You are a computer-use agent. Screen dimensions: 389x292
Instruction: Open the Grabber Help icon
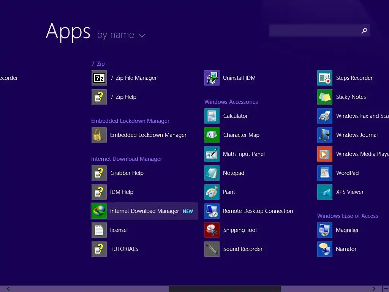tap(99, 173)
